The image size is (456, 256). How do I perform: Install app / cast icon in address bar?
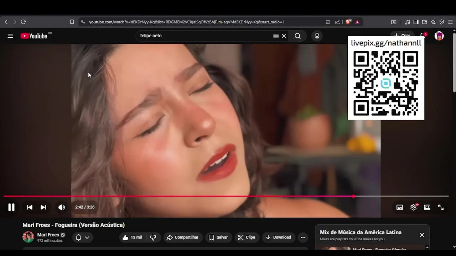click(328, 22)
